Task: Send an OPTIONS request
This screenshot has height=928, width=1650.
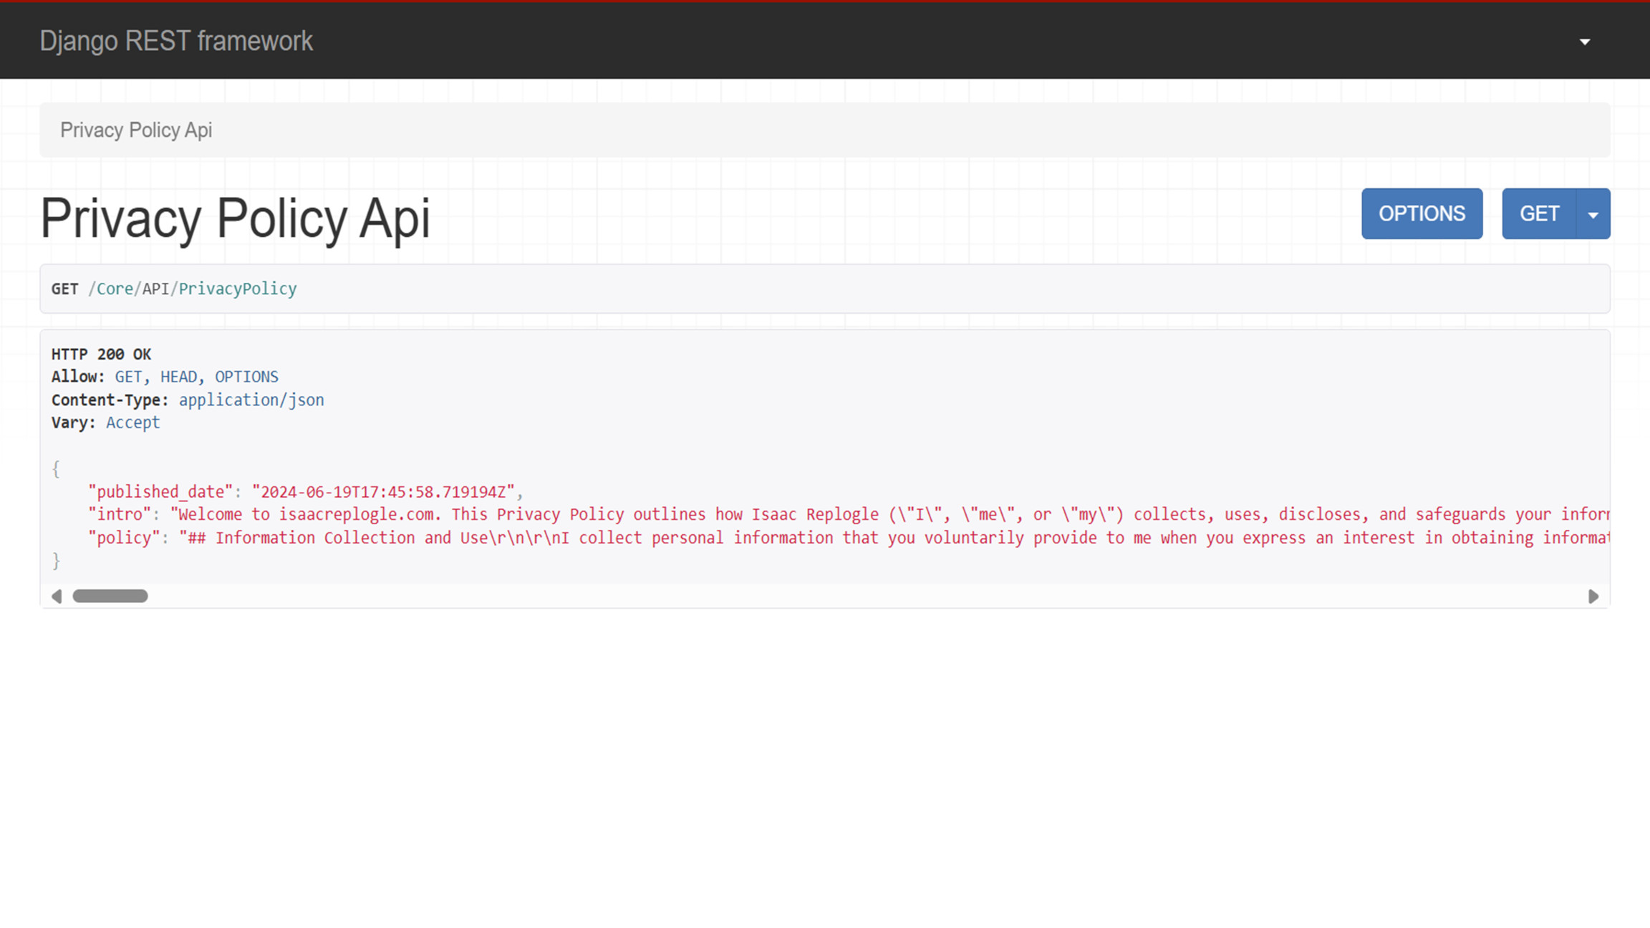Action: click(x=1422, y=213)
